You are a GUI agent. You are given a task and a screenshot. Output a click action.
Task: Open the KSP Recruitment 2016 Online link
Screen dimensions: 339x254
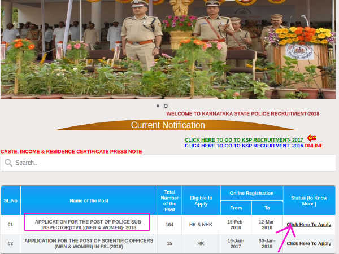254,146
